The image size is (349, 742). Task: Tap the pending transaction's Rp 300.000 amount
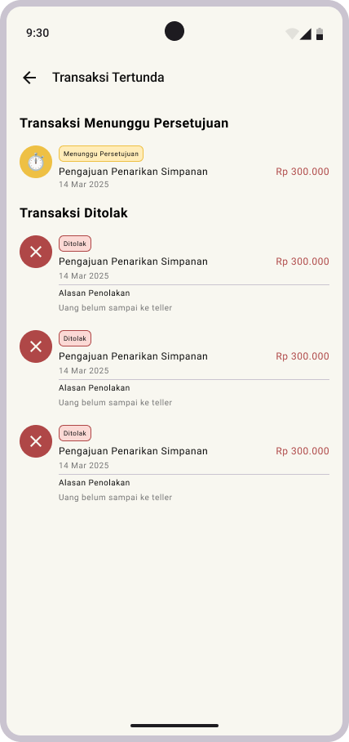tap(303, 172)
